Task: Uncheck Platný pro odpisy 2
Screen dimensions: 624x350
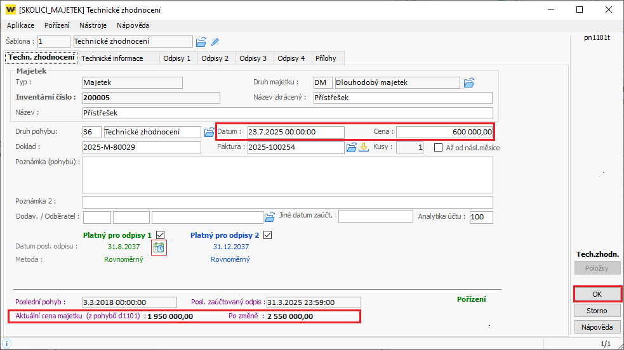Action: [268, 235]
